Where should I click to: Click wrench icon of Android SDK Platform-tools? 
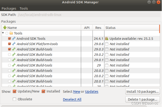(14, 44)
